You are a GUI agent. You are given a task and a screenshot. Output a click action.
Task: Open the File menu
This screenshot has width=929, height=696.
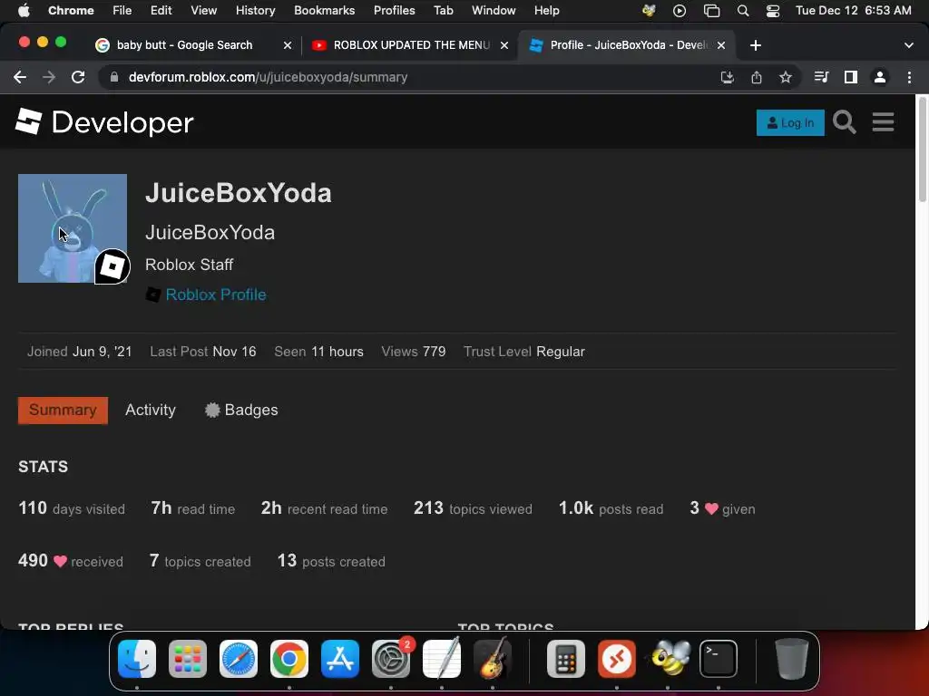click(122, 11)
